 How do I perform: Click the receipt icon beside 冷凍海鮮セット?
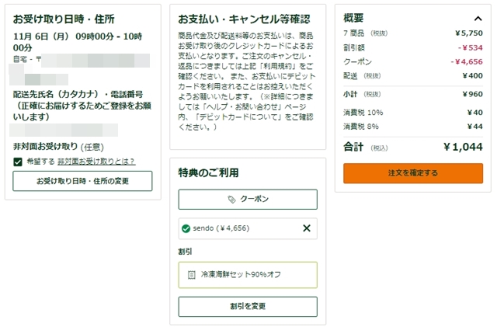(x=192, y=275)
